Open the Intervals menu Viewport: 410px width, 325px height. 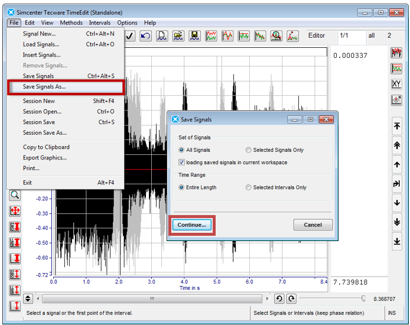(100, 22)
